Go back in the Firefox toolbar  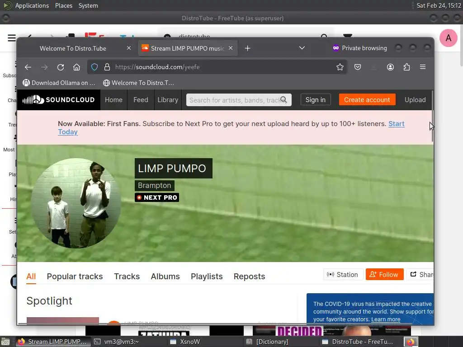pyautogui.click(x=28, y=67)
